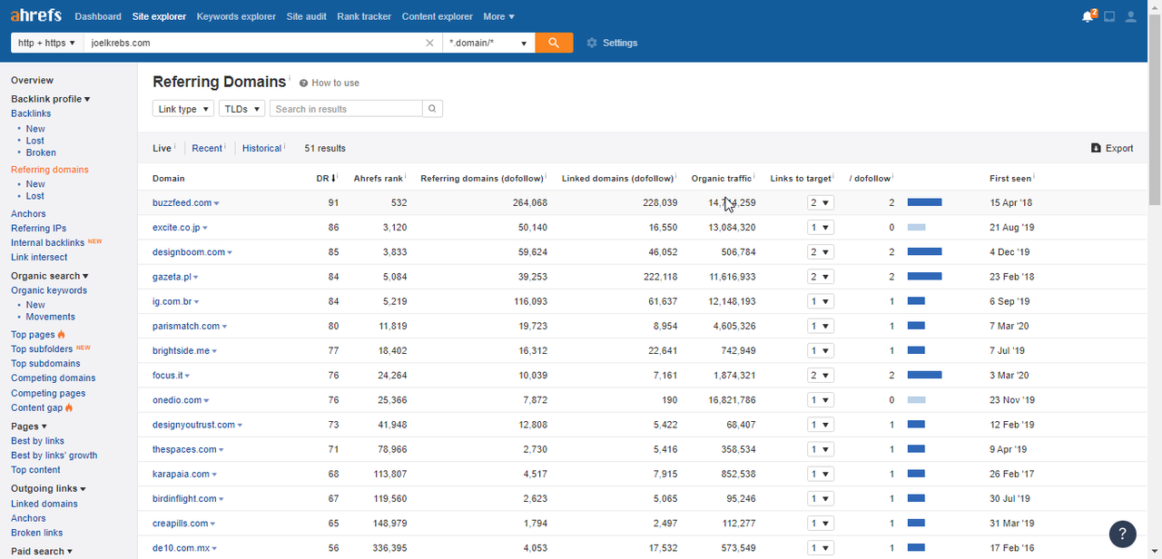Open Links to target dropdown for buzzfeed.com

point(821,203)
